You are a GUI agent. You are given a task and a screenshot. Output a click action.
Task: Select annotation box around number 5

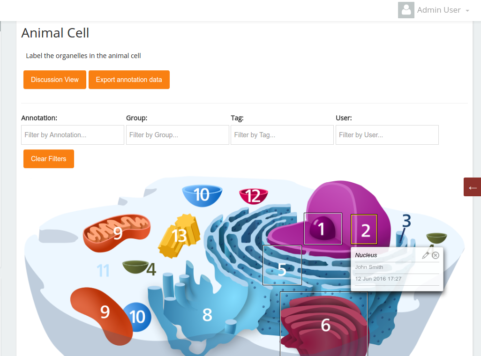coord(282,265)
